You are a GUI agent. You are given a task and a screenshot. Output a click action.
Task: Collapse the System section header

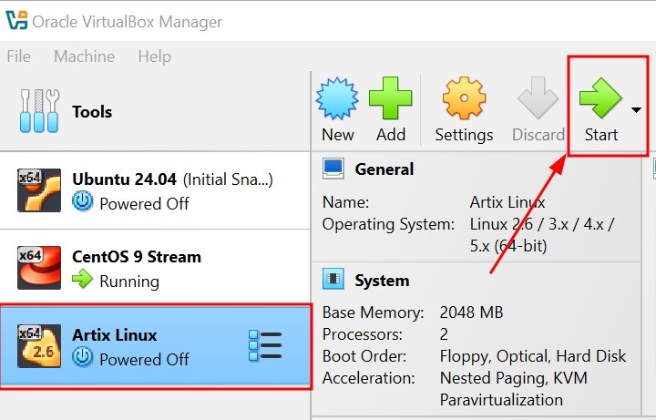click(382, 281)
